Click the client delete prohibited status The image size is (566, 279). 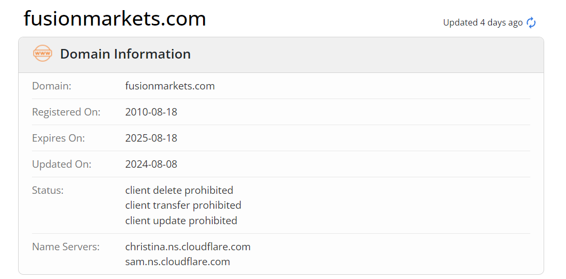pos(179,190)
